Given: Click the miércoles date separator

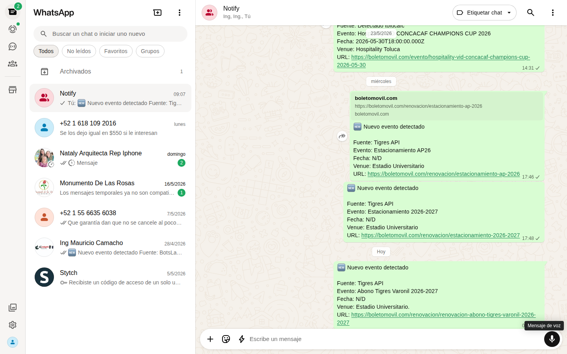Looking at the screenshot, I should point(381,81).
